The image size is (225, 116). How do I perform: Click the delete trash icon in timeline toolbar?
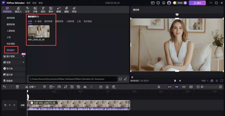[x=17, y=87]
